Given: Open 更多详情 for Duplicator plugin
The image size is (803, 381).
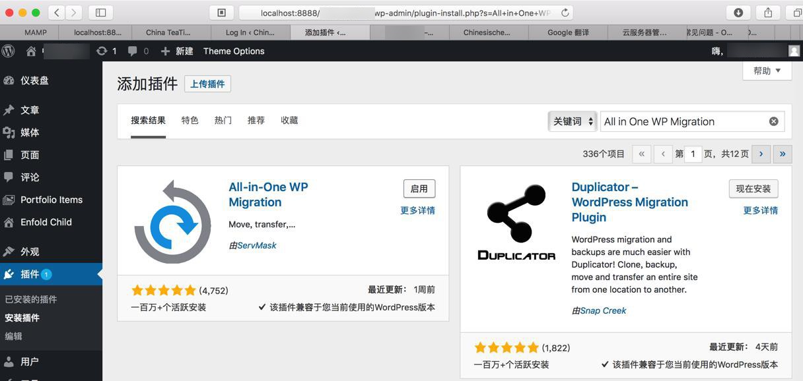Looking at the screenshot, I should 761,210.
